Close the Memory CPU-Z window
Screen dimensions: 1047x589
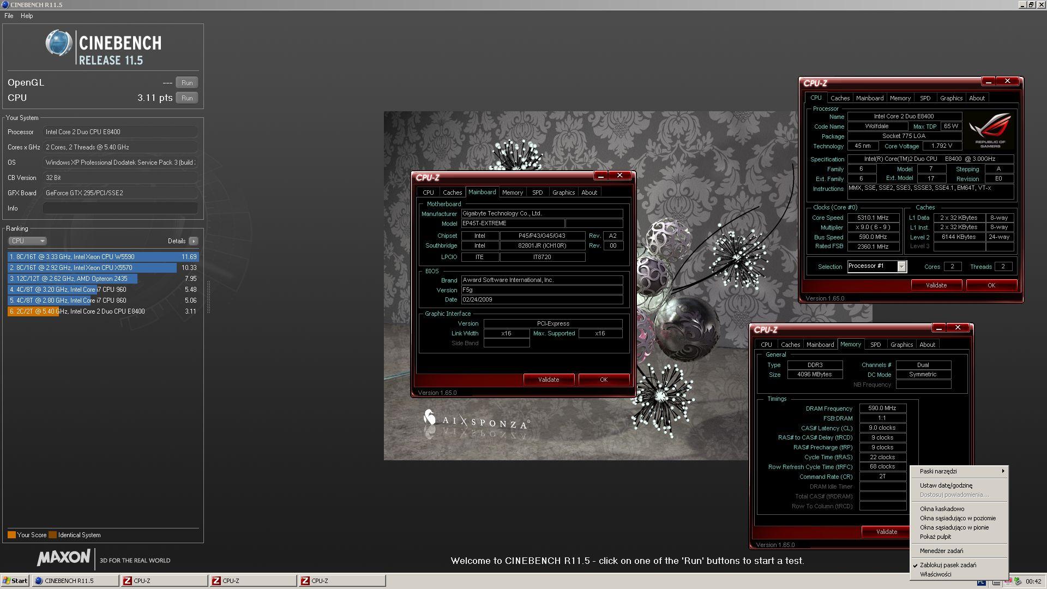958,328
